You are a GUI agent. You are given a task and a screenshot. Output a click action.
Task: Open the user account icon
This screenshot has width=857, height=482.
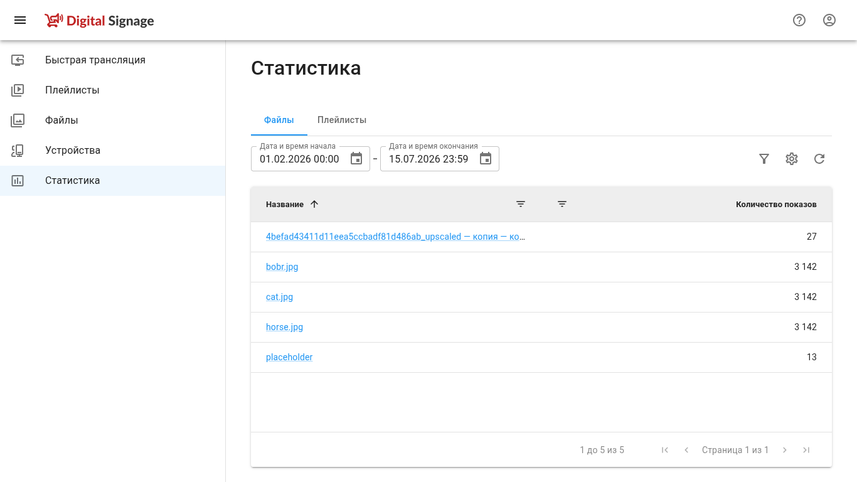point(829,20)
